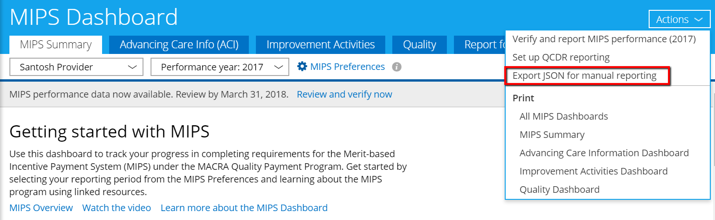Viewport: 715px width, 220px height.
Task: Print the MIPS Summary option
Action: (552, 135)
